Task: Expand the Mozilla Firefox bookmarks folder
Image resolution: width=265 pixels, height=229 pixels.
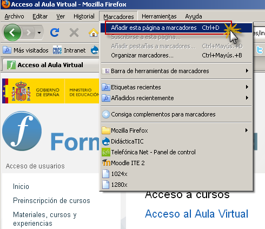Action: (x=176, y=130)
